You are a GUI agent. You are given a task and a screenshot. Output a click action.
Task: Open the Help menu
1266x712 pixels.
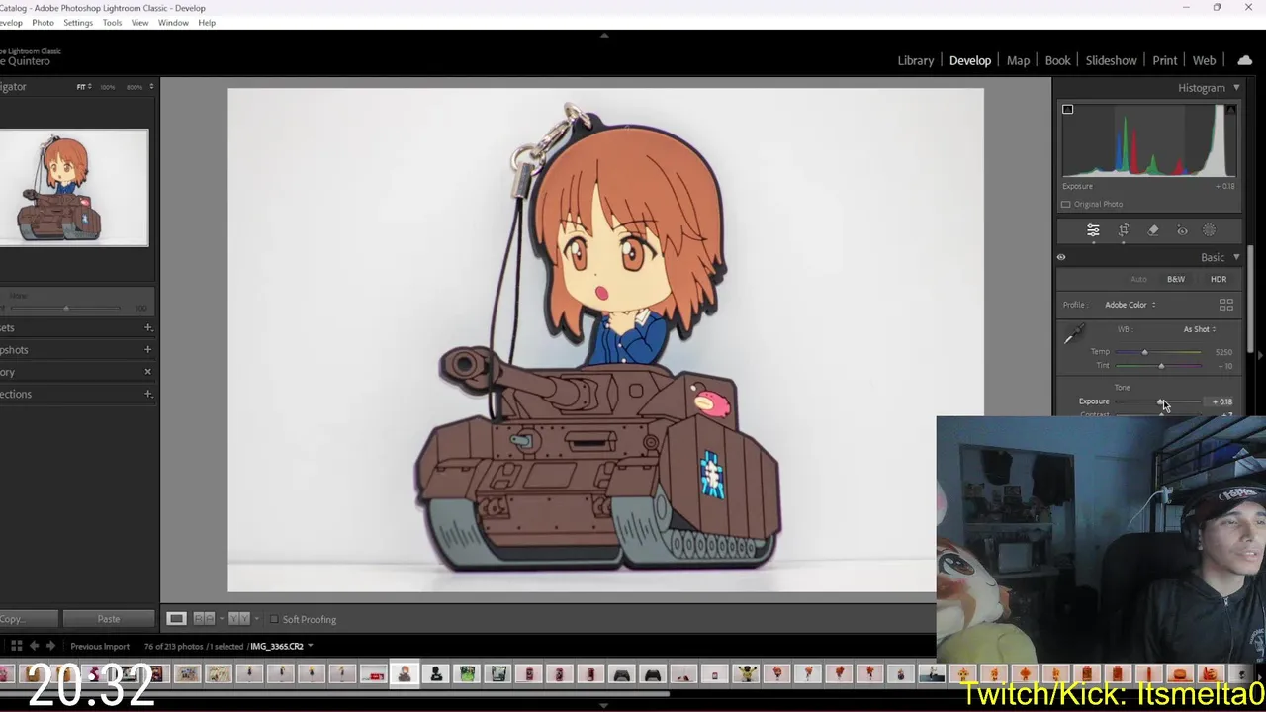pyautogui.click(x=207, y=22)
